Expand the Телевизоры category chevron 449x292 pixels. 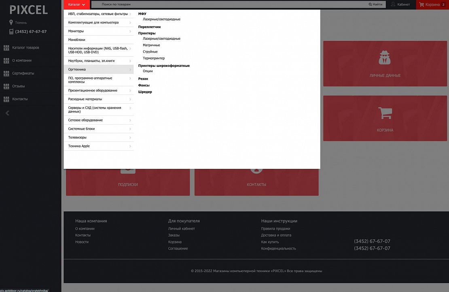pos(130,138)
